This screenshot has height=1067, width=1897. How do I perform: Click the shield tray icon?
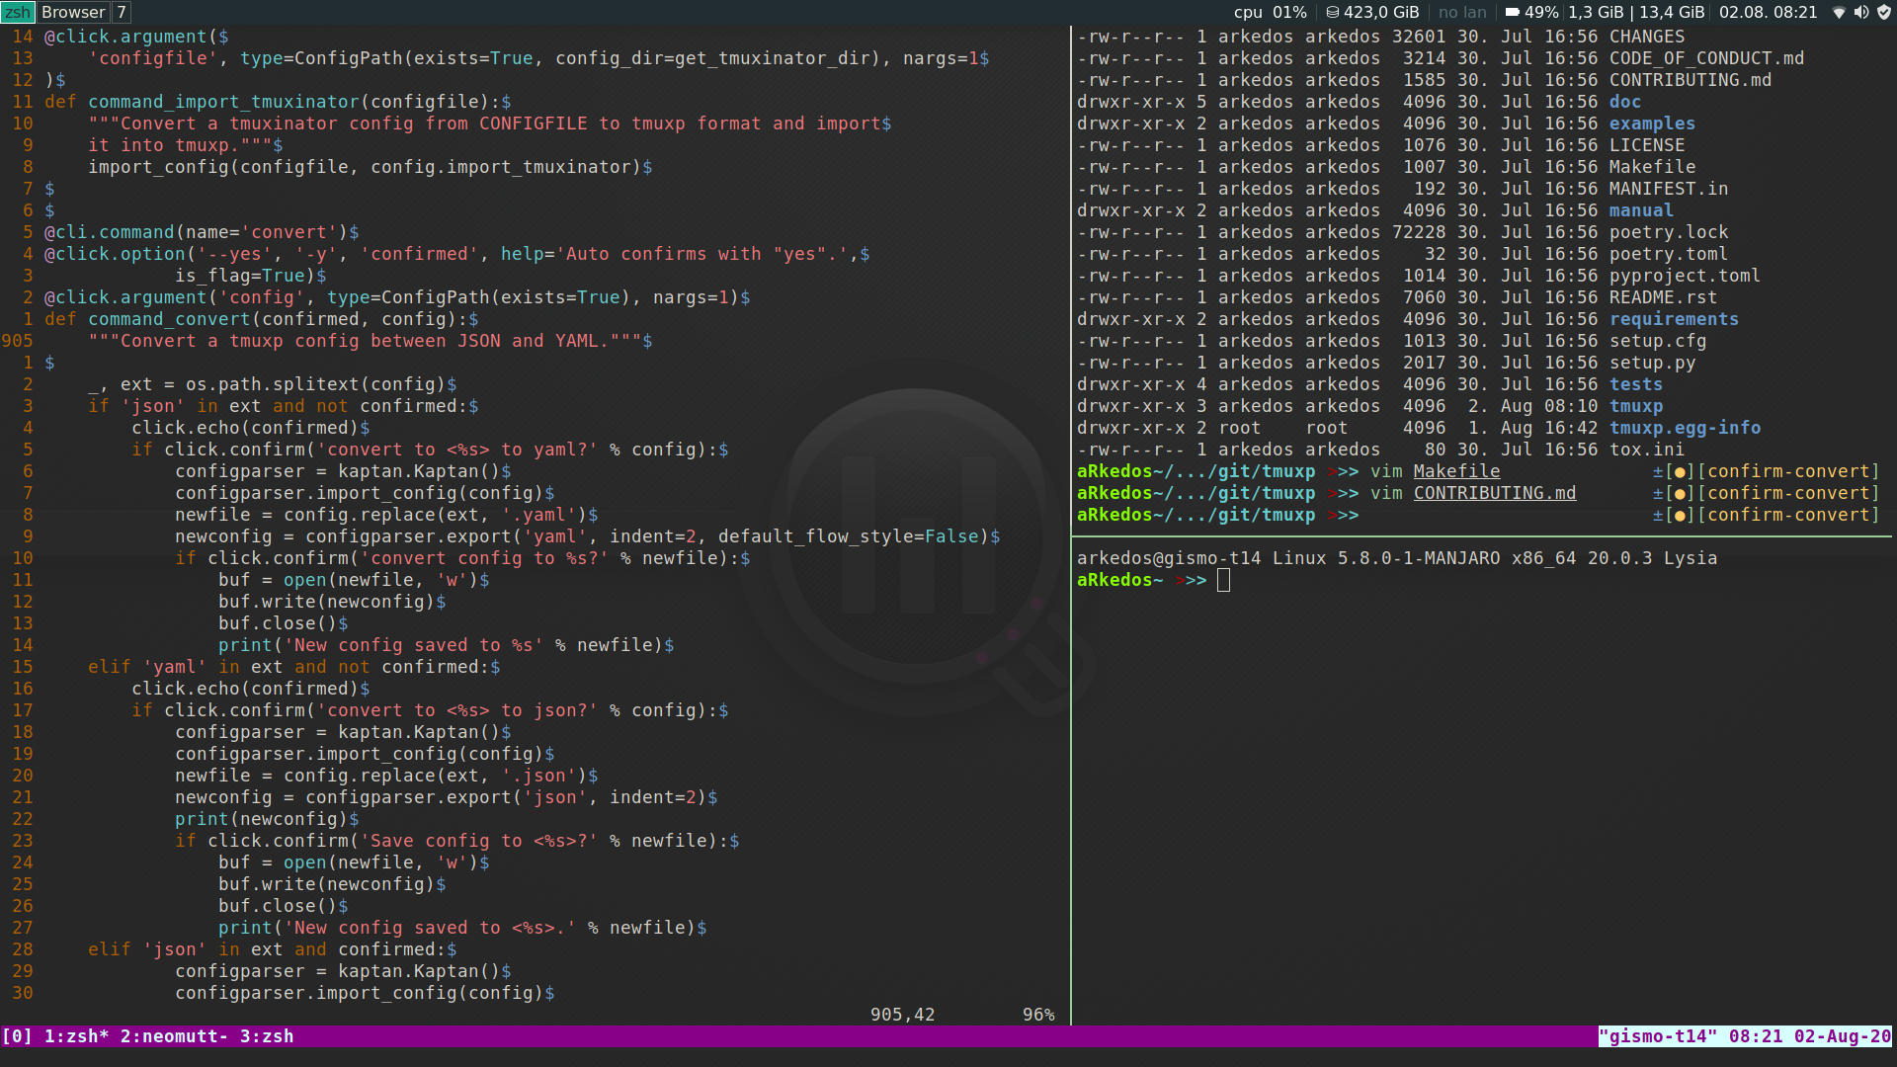(x=1884, y=13)
